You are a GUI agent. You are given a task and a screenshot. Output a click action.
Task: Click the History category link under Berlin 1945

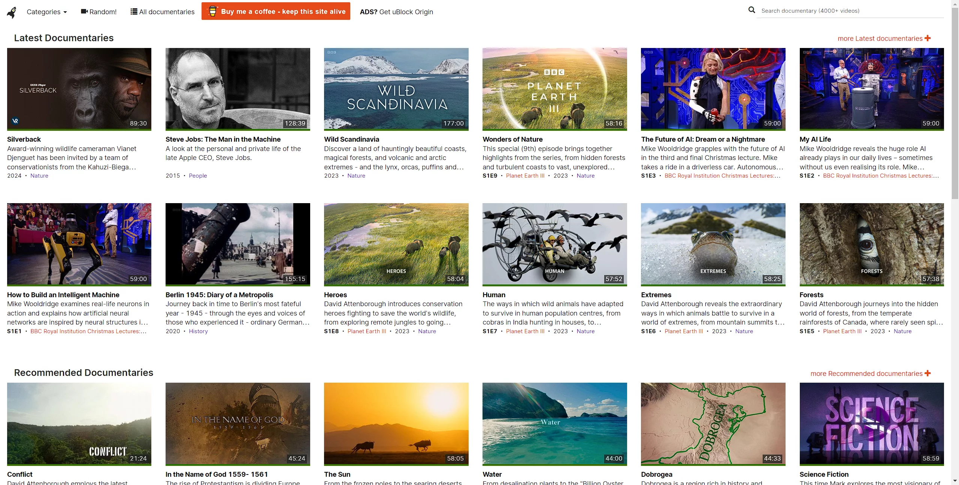(198, 331)
